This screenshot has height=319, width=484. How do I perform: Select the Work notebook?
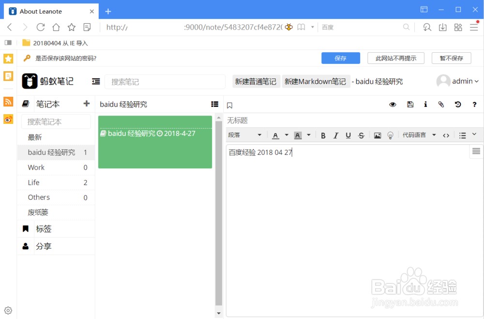56,167
